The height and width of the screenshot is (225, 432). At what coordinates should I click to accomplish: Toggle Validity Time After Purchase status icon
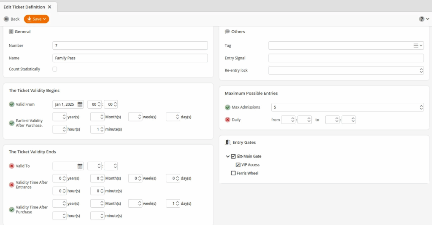(11, 209)
